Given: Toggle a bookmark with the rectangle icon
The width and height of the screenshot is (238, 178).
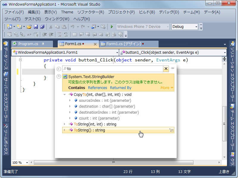Looking at the screenshot, I should tap(75, 35).
